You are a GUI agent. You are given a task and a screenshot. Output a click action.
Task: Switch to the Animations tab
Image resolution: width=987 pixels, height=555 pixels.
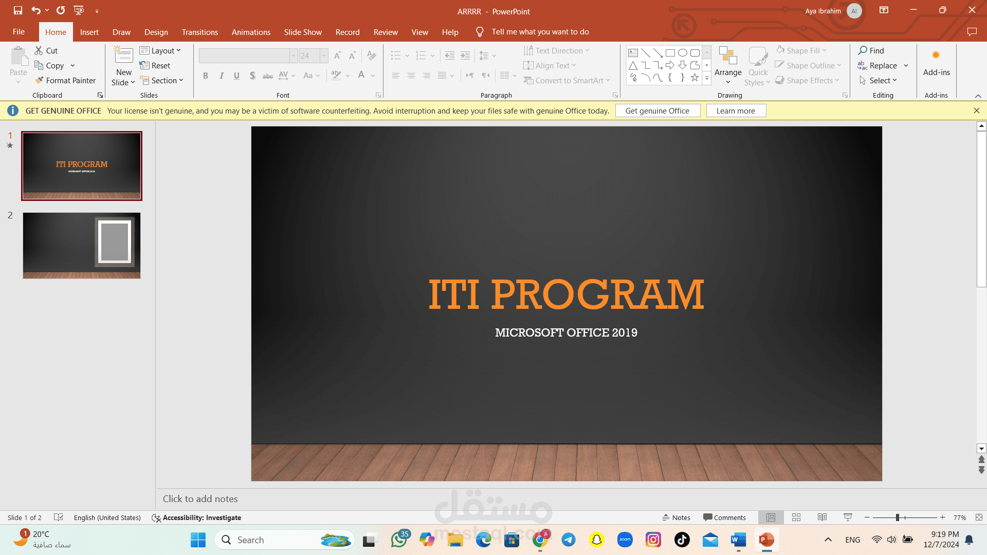(251, 32)
